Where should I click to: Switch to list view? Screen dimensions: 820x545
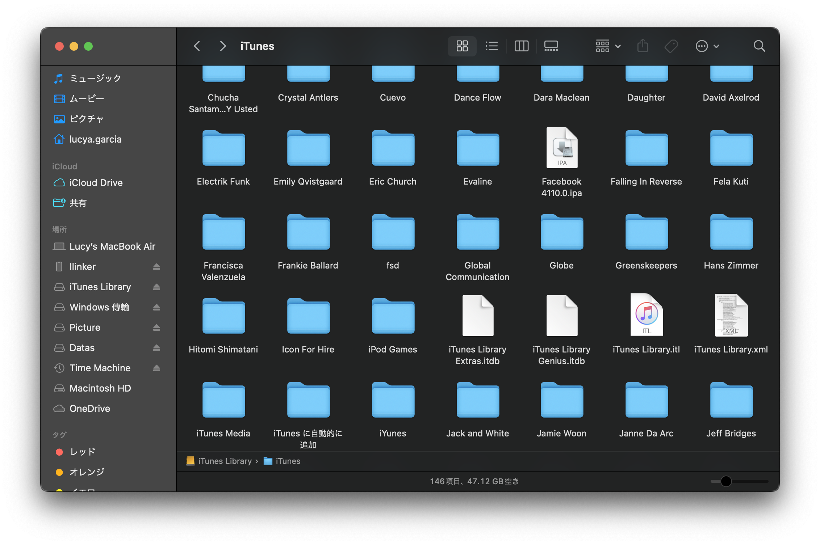tap(491, 46)
